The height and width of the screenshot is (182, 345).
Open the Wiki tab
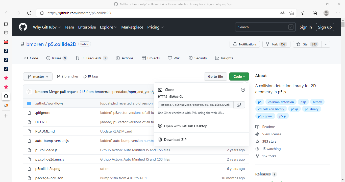coord(174,58)
